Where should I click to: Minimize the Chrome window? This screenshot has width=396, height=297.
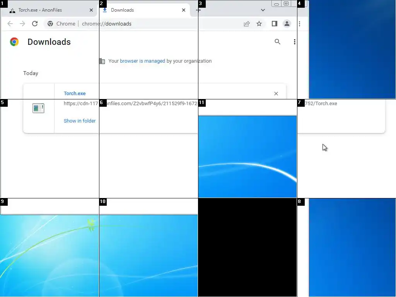277,4
